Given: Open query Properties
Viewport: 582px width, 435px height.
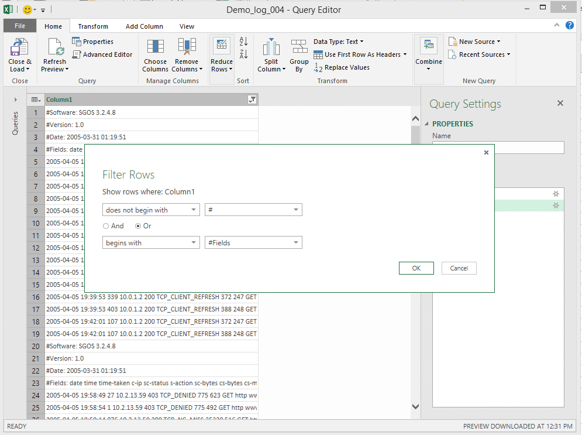Looking at the screenshot, I should point(93,42).
